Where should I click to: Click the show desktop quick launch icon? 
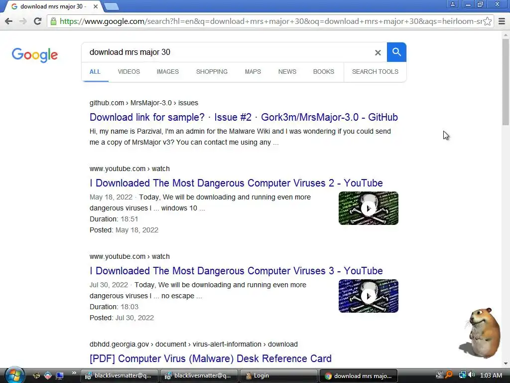point(60,376)
